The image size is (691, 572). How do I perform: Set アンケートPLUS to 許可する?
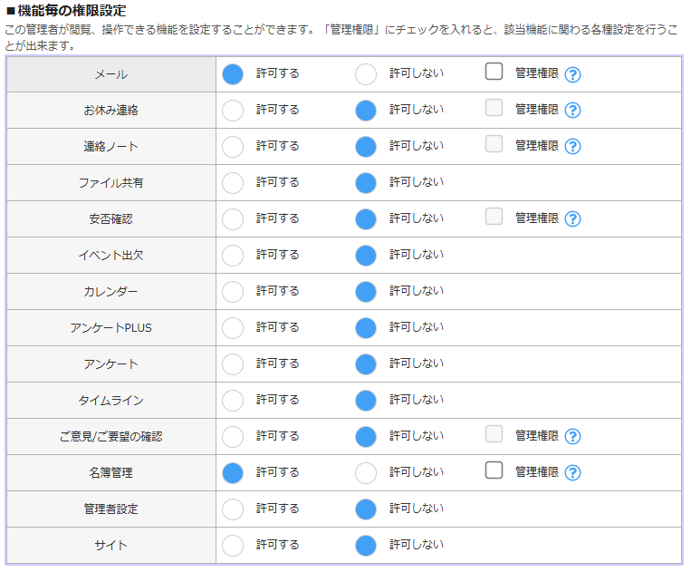(x=233, y=328)
